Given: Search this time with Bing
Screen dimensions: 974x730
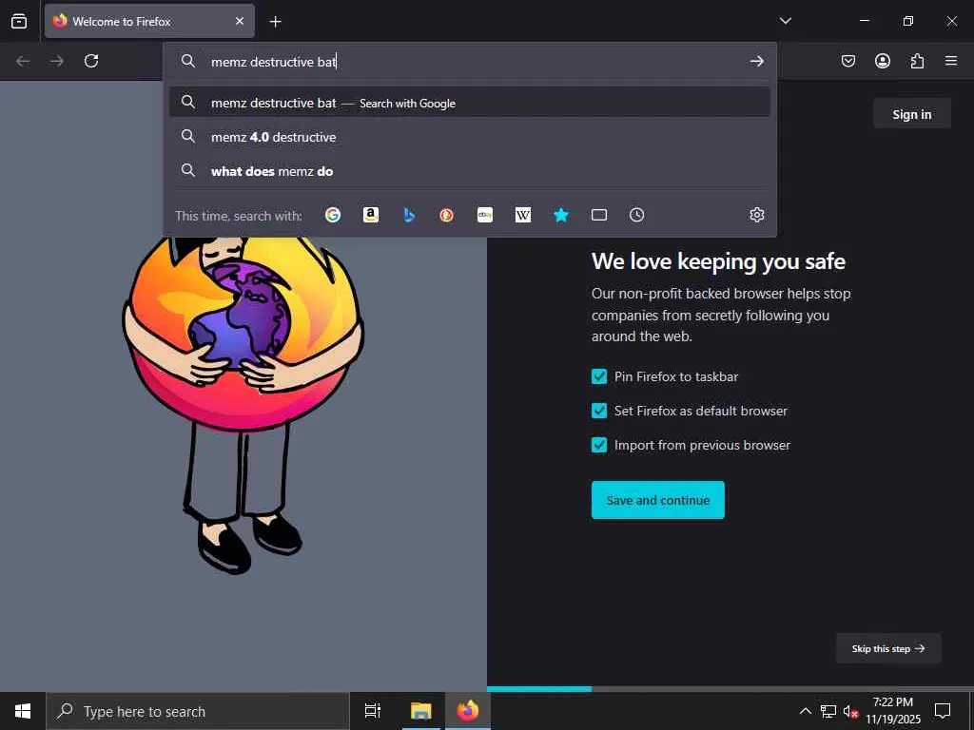Looking at the screenshot, I should pyautogui.click(x=409, y=215).
